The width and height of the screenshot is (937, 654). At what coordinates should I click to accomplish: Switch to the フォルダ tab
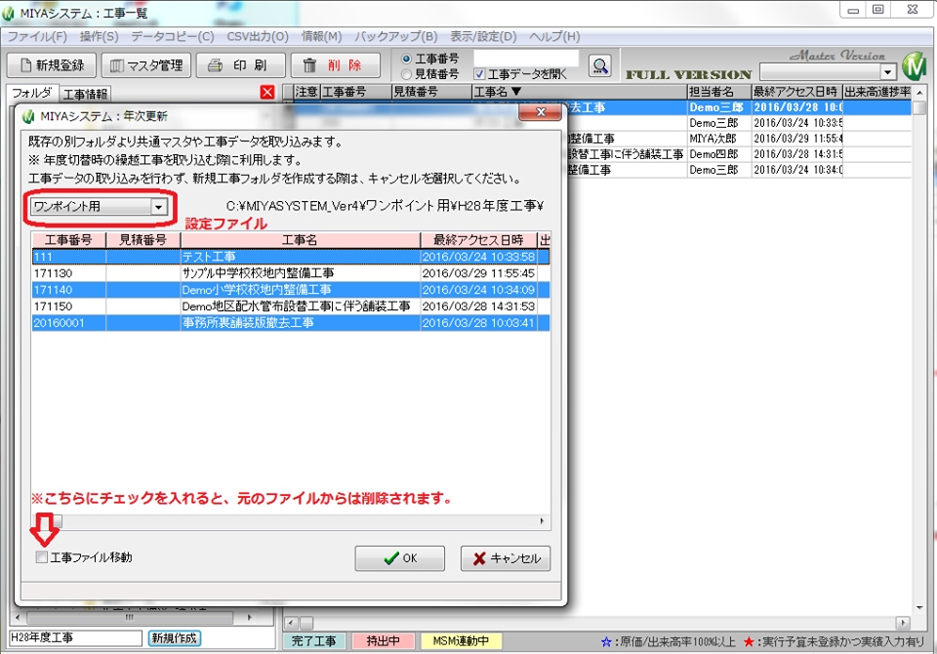coord(32,93)
